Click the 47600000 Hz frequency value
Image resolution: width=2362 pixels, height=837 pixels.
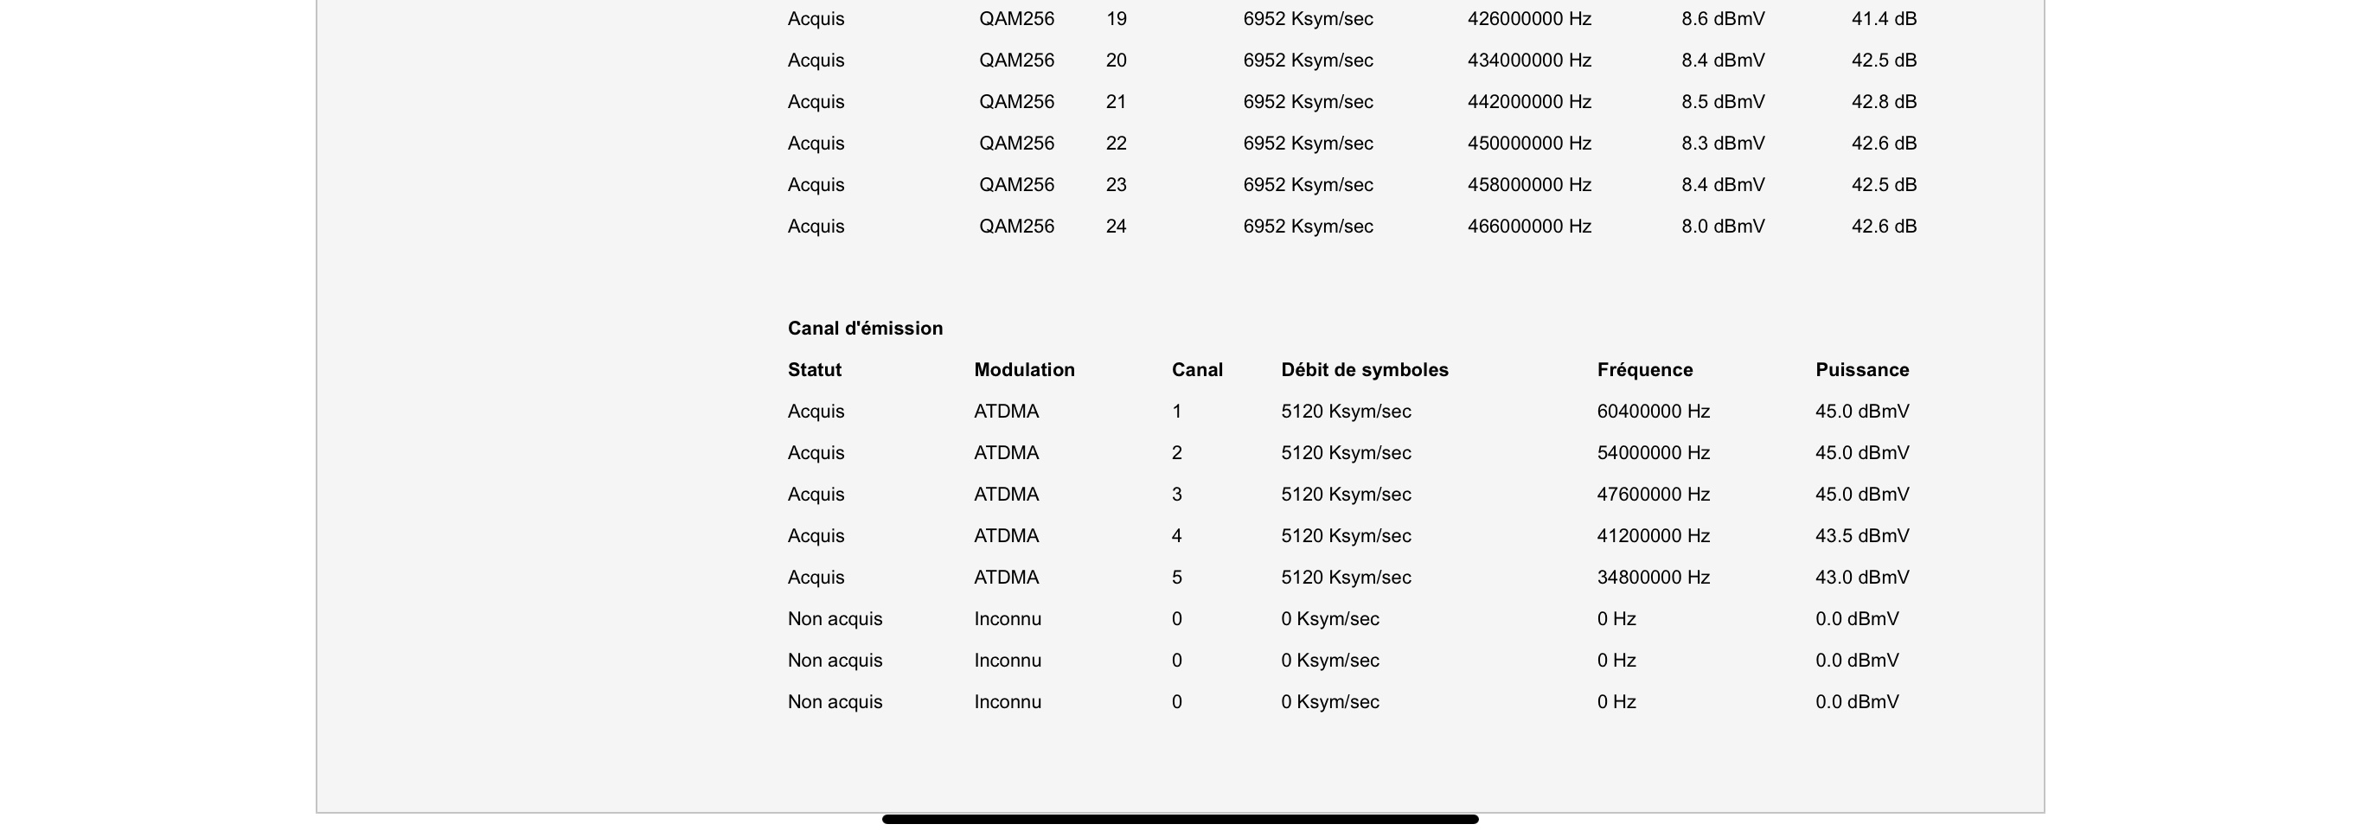[x=1653, y=494]
